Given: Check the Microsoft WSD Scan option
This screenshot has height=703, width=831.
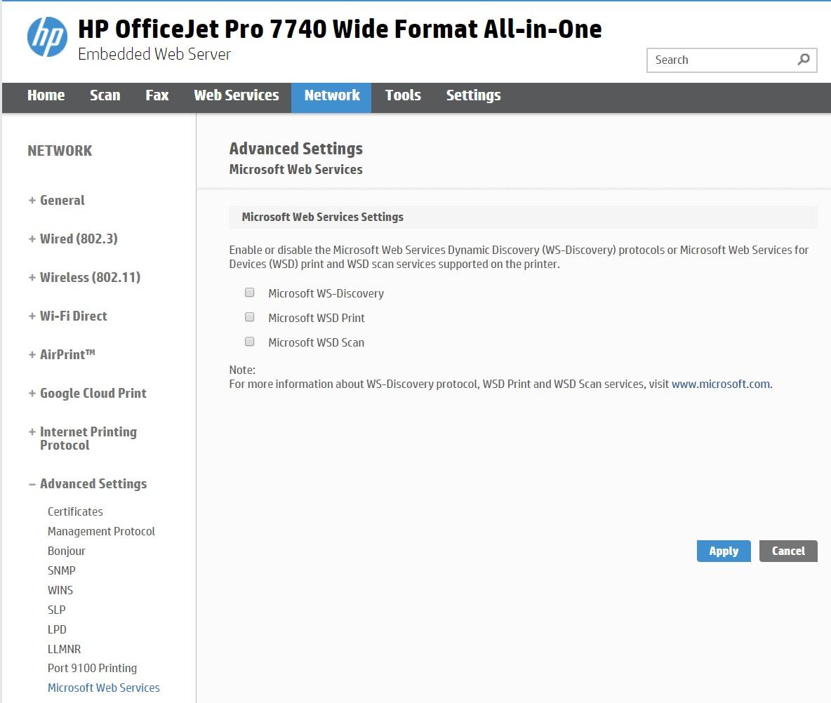Looking at the screenshot, I should tap(249, 342).
